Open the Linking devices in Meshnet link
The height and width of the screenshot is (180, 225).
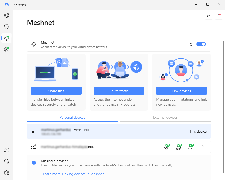point(73,174)
